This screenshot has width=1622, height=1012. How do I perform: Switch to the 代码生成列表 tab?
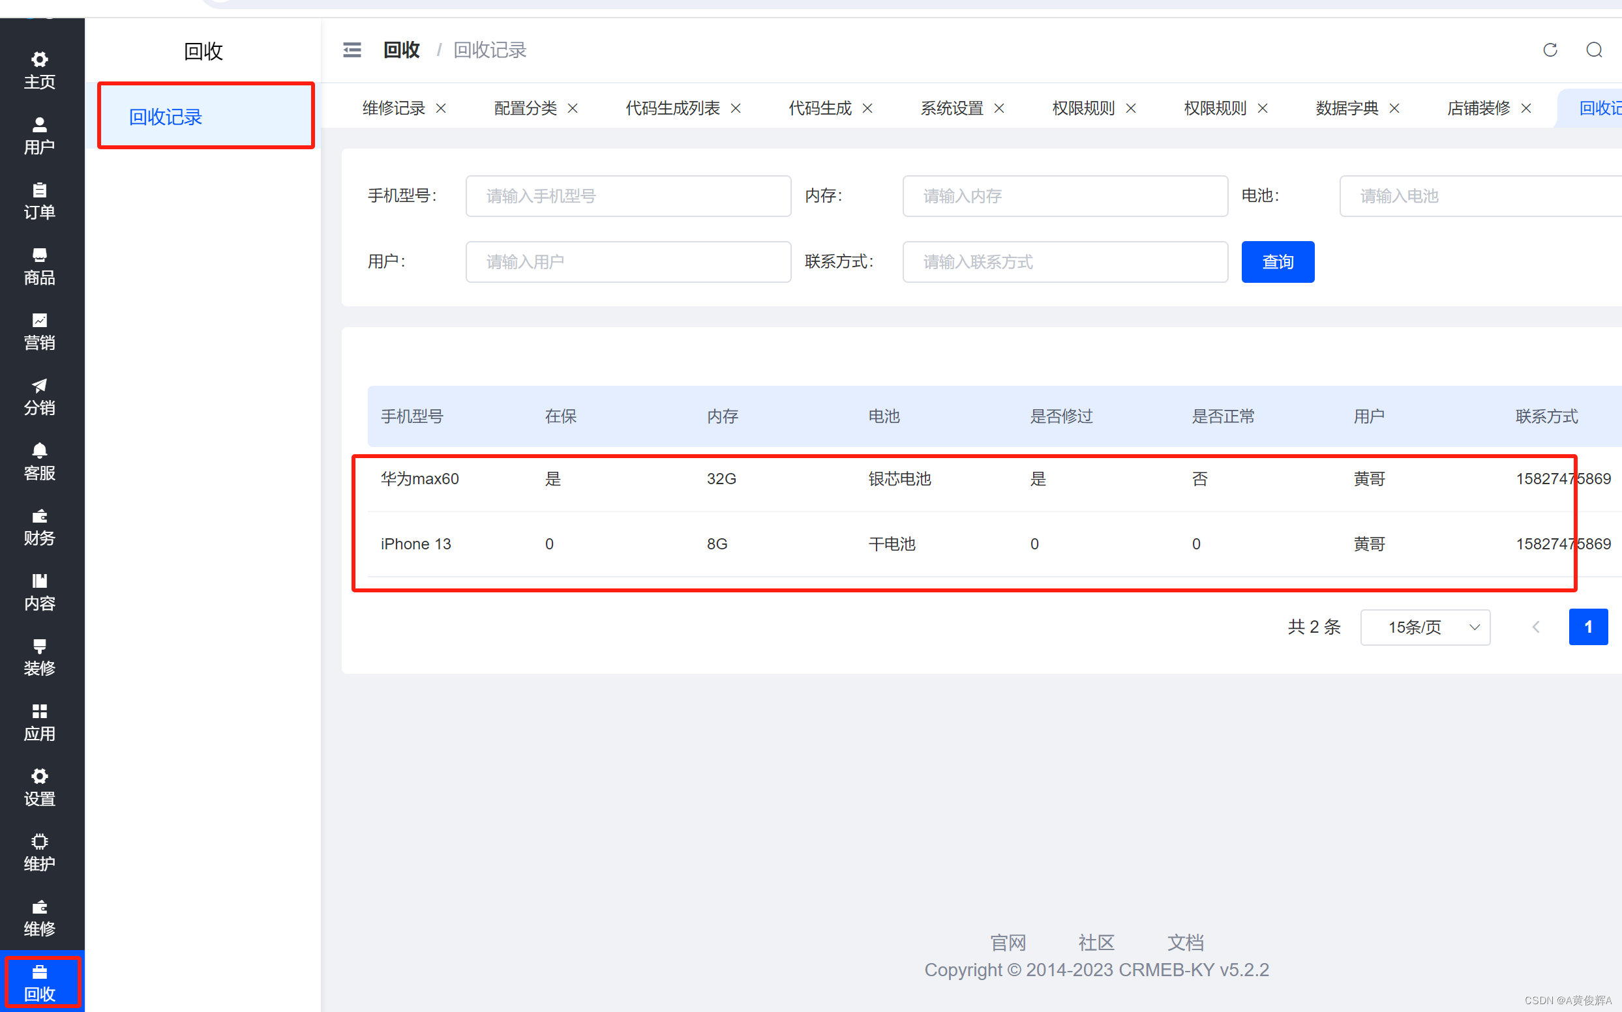(x=672, y=108)
